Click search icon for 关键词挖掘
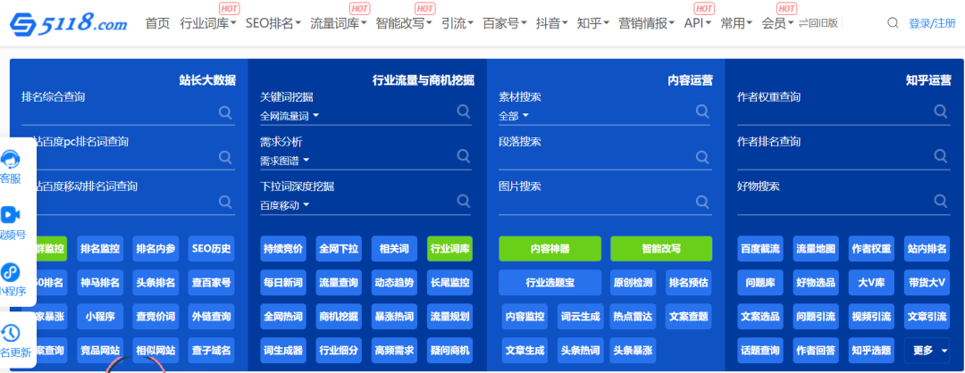The image size is (965, 373). [x=464, y=112]
